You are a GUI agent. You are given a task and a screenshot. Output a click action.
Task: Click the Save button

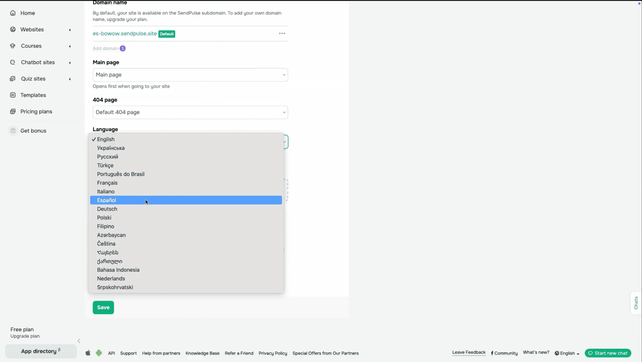point(103,307)
